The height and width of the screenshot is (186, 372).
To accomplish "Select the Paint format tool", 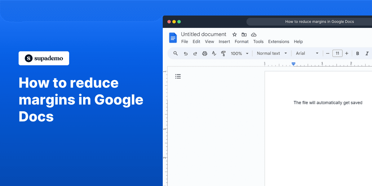I will coord(224,53).
